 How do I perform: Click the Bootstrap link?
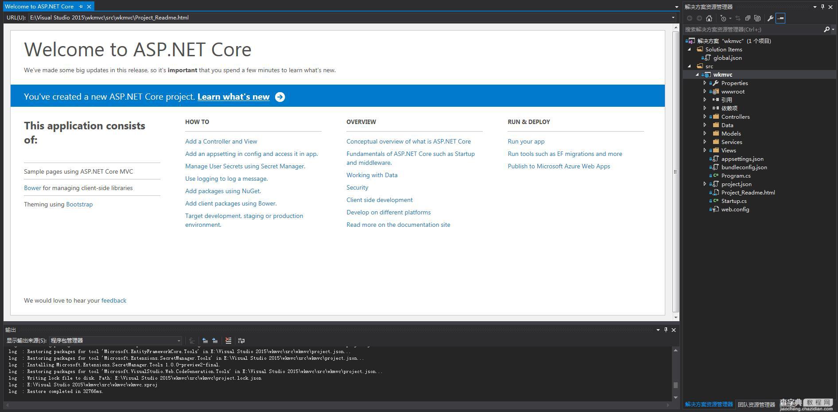click(x=79, y=204)
